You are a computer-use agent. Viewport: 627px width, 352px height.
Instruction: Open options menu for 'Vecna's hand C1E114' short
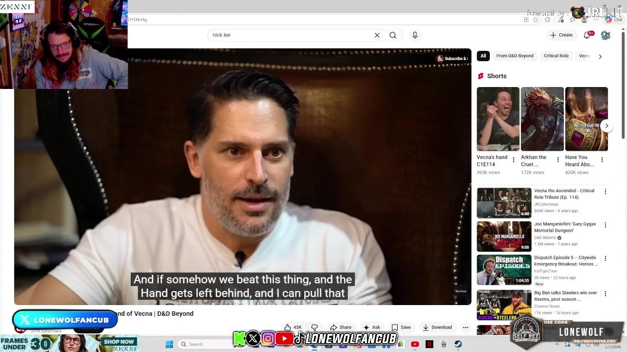point(513,160)
